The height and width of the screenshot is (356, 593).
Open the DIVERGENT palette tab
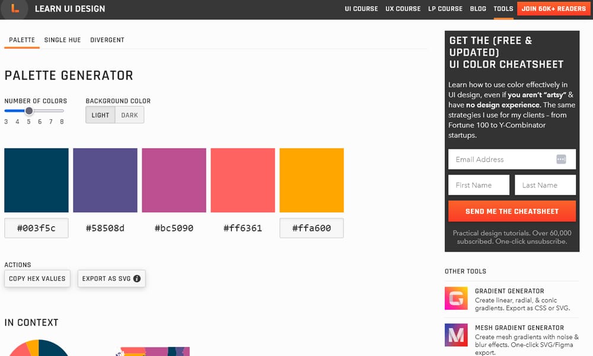click(x=107, y=40)
